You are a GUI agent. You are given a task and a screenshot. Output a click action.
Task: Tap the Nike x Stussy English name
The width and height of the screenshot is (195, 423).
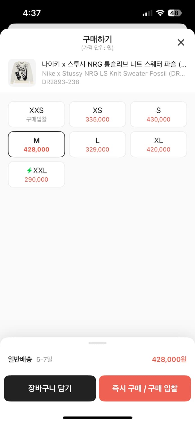tap(113, 74)
